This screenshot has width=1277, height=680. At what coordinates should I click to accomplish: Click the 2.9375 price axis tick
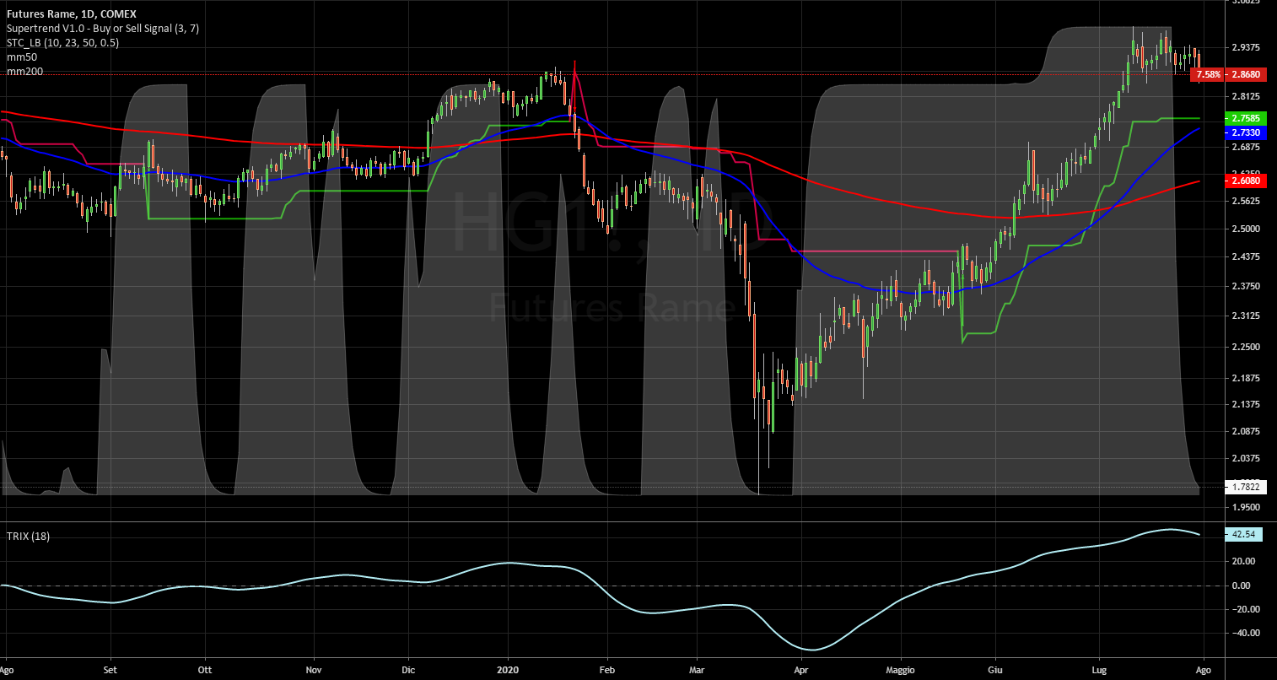tap(1246, 47)
